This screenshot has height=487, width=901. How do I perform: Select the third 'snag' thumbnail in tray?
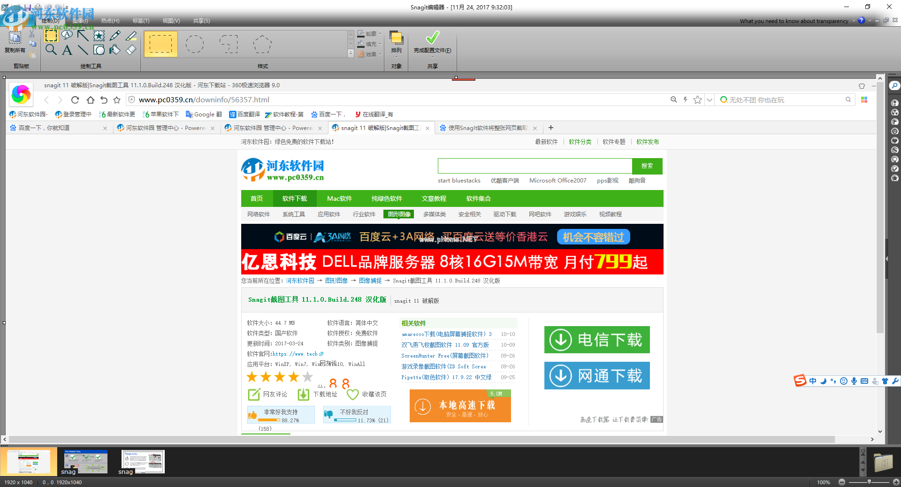tap(143, 462)
